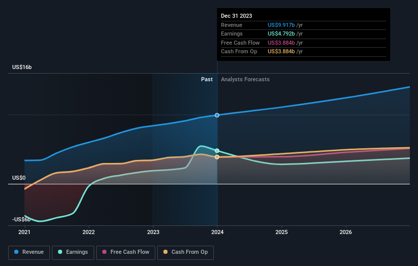Screen dimensions: 418x266
Task: Select the earnings data point at 2024
Action: (217, 151)
